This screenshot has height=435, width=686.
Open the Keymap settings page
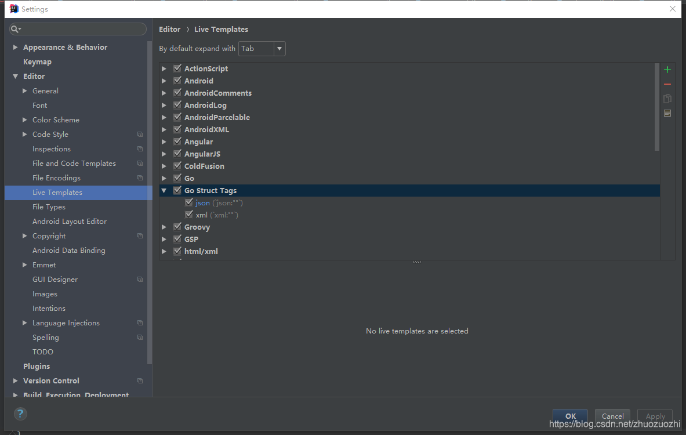(x=37, y=61)
